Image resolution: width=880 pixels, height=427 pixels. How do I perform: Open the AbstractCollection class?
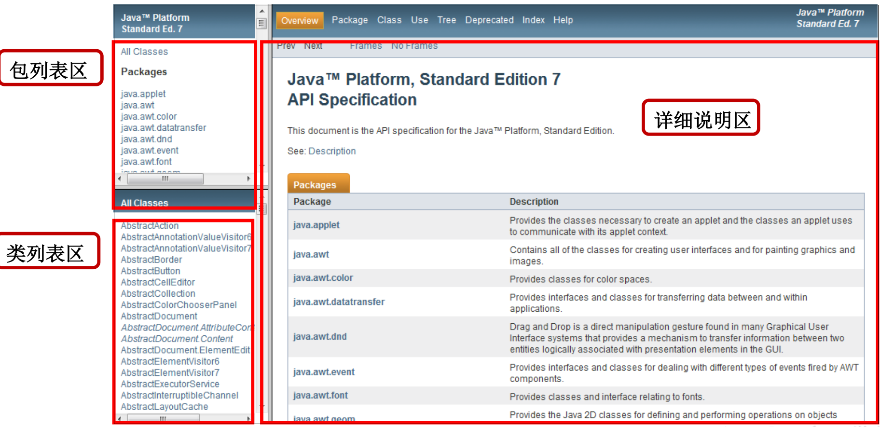pos(158,294)
